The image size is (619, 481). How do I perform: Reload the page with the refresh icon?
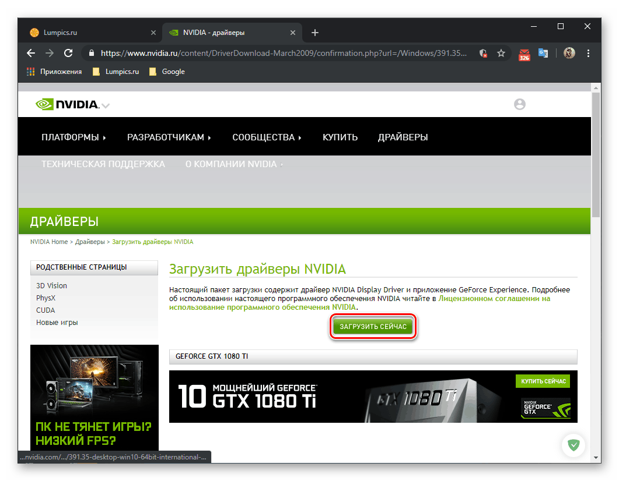pos(68,53)
